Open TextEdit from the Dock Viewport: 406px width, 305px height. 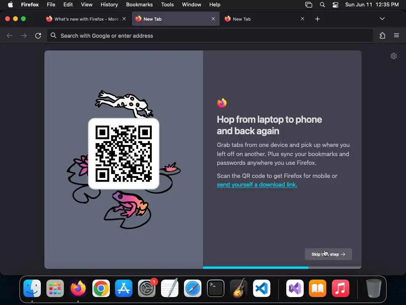pyautogui.click(x=170, y=288)
